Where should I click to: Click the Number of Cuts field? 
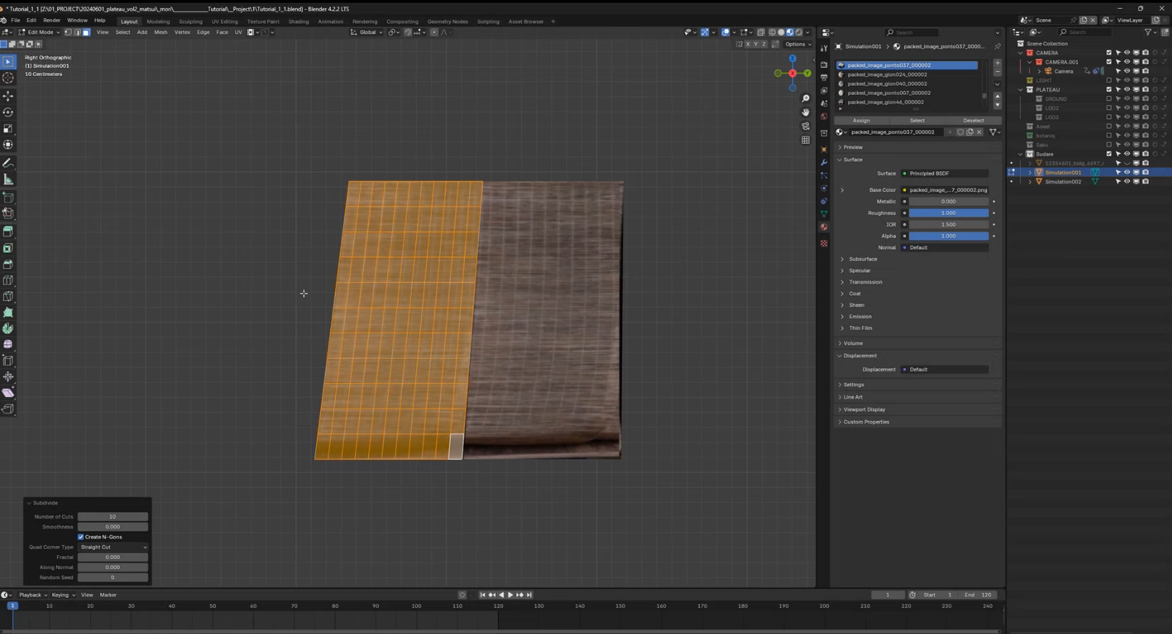(x=113, y=516)
